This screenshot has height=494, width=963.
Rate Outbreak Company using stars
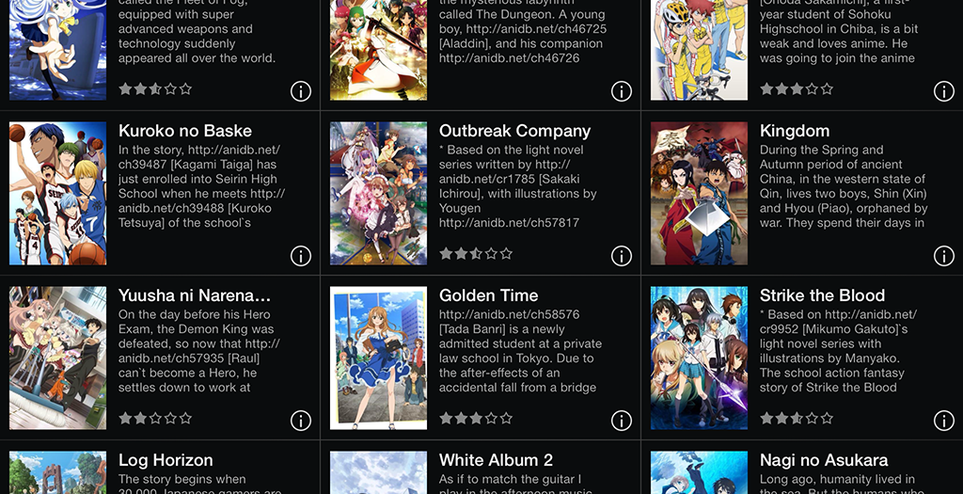tap(476, 254)
